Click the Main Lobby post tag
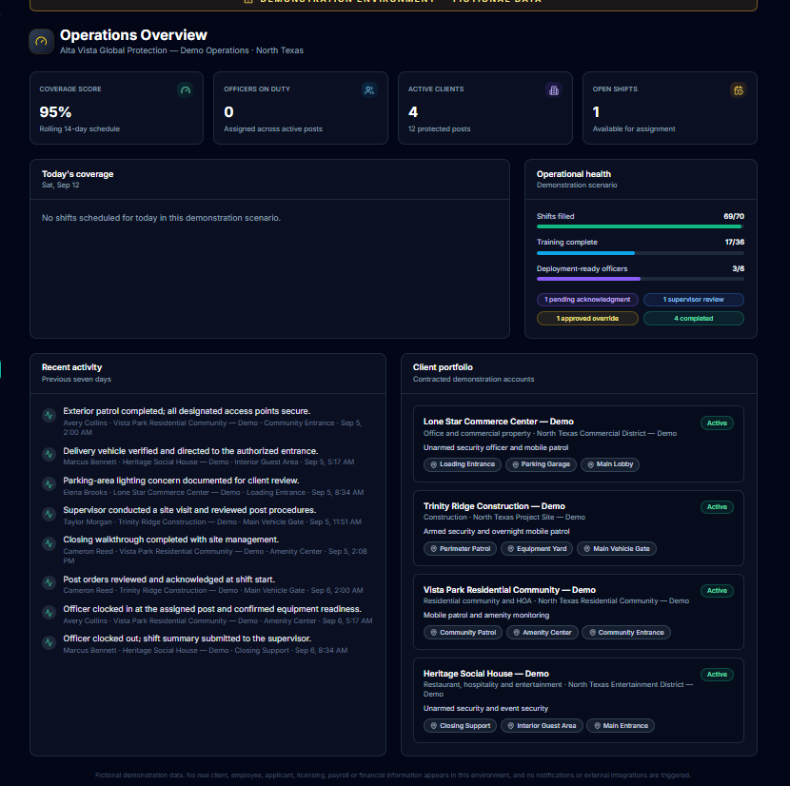Viewport: 790px width, 786px height. tap(609, 464)
